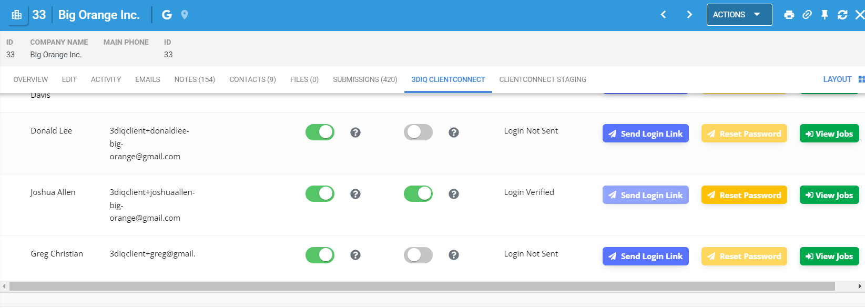
Task: Open the FILES (0) tab
Action: [304, 79]
